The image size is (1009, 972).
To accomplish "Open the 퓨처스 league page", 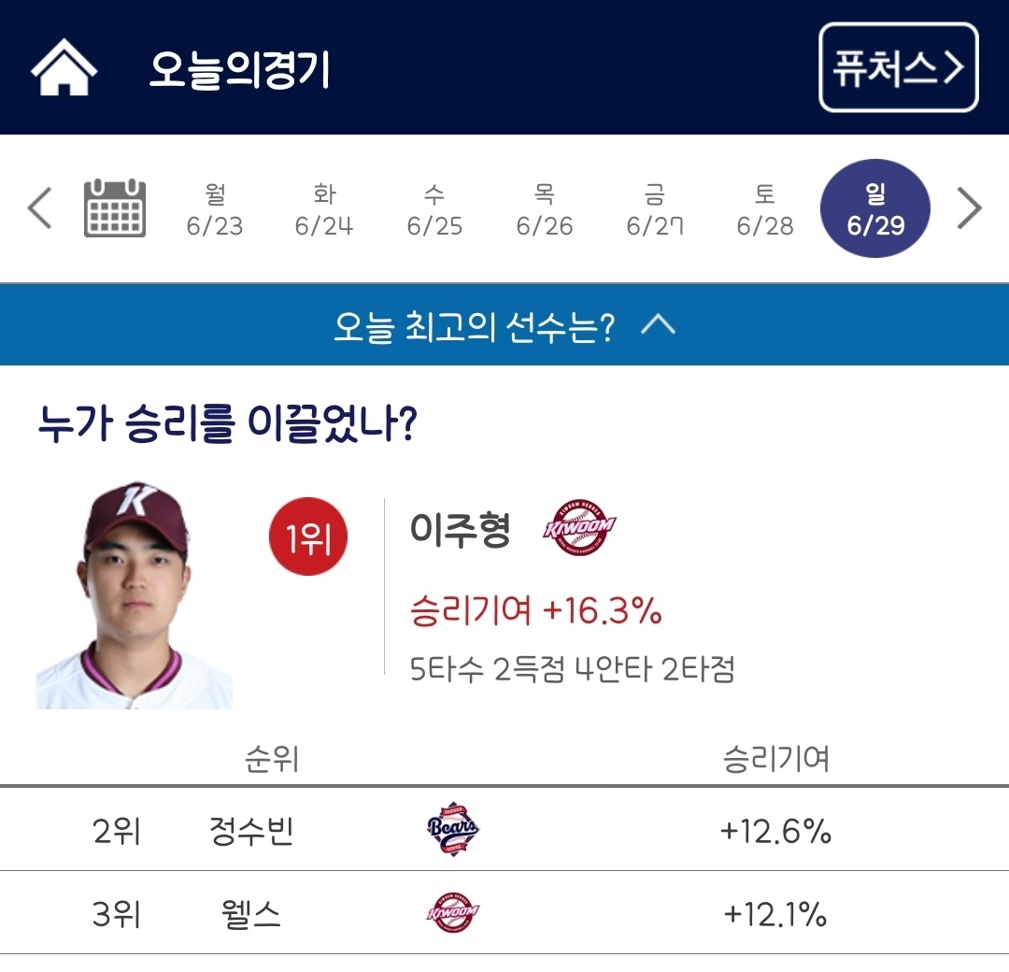I will coord(898,68).
